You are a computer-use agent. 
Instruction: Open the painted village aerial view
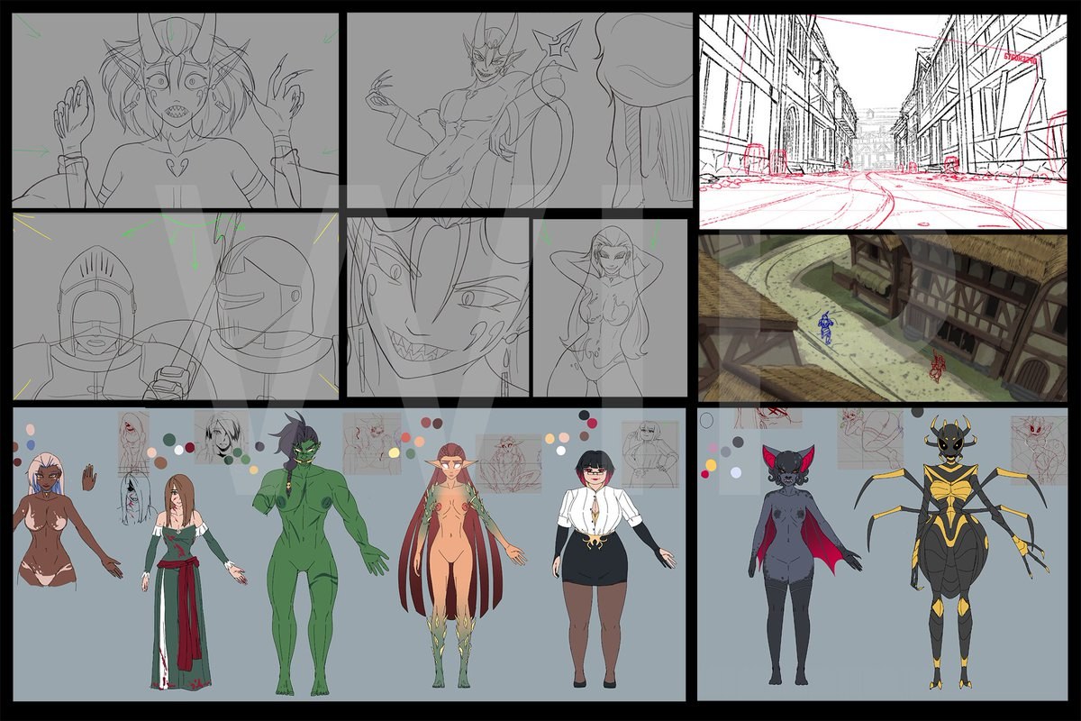pyautogui.click(x=883, y=317)
